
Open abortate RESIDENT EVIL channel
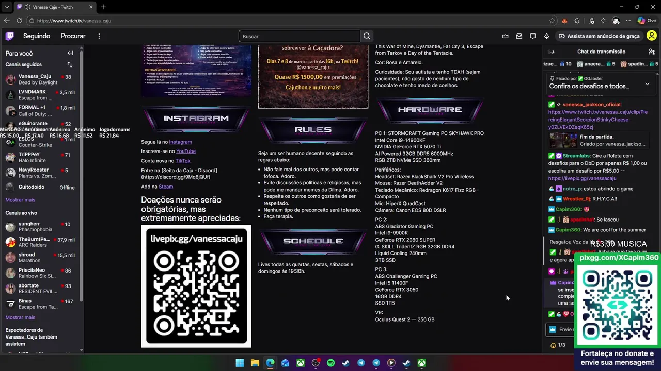[x=40, y=289]
